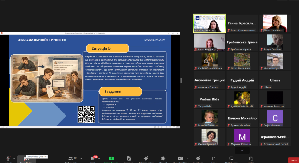Screen dimensions: 299x163
Task: Start recording with the Record icon
Action: 163,159
